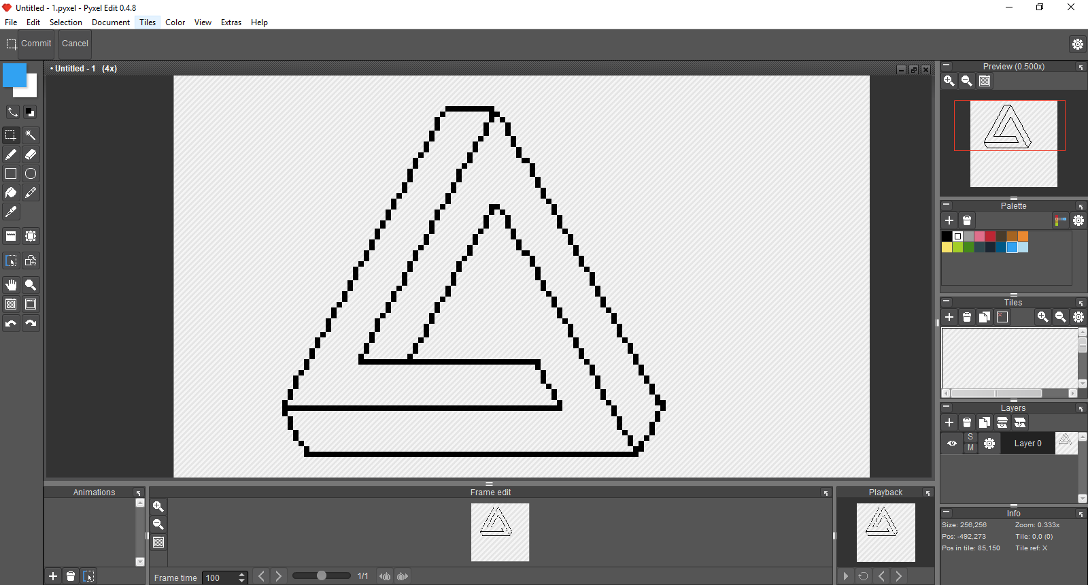Open the Color menu

175,22
